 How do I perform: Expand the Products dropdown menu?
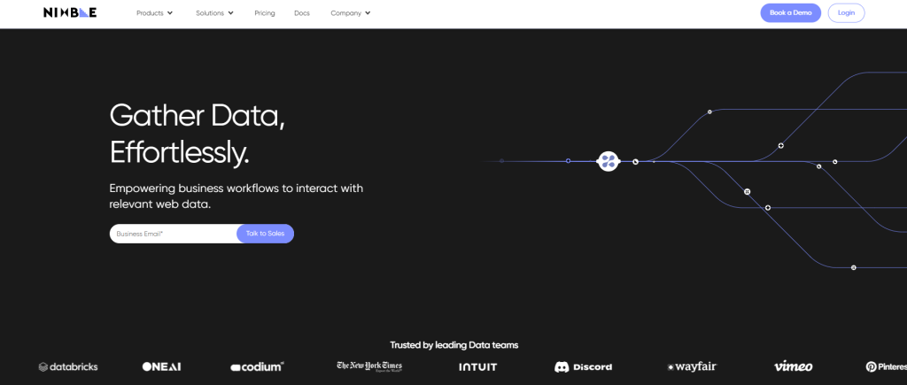click(x=155, y=13)
